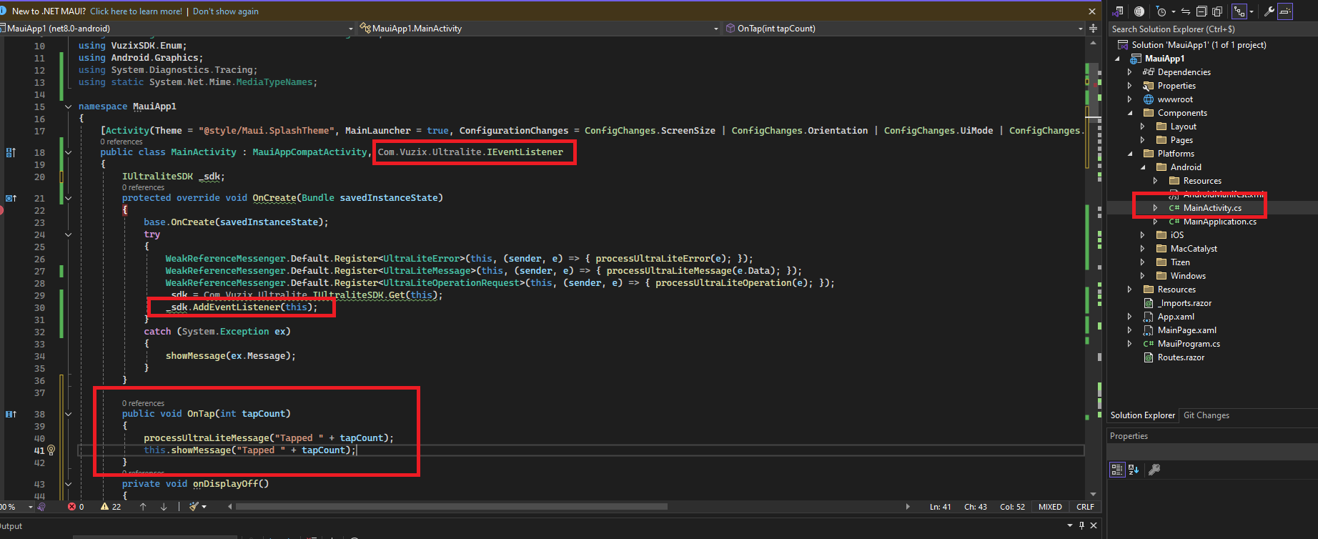Toggle the file nesting tree icon
The width and height of the screenshot is (1318, 539).
1239,11
